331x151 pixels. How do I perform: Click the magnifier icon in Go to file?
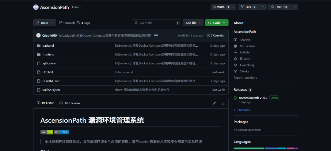136,23
